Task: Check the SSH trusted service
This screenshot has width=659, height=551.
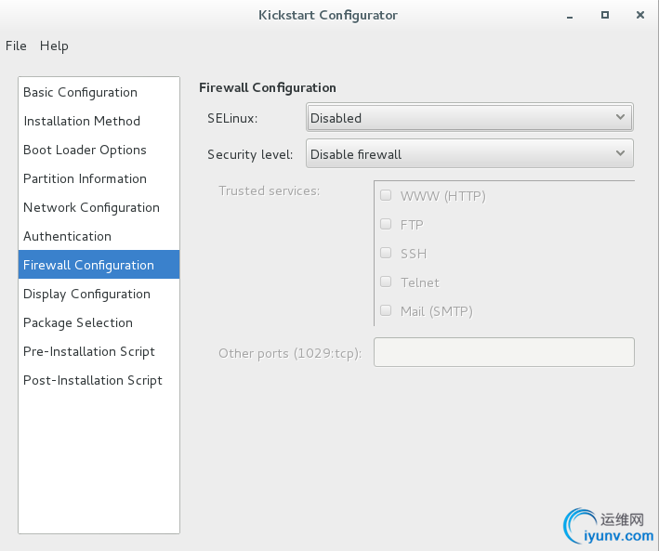Action: pos(386,254)
